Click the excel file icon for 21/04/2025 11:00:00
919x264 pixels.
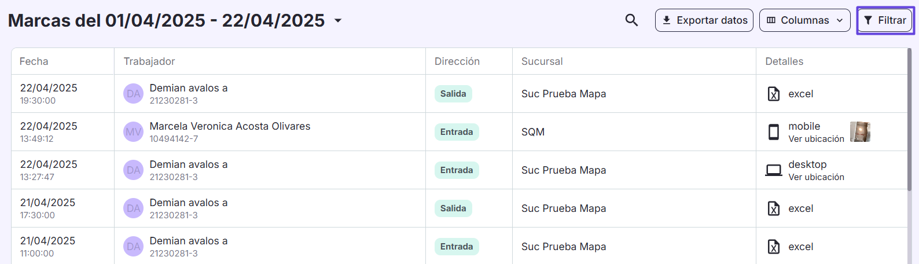(774, 247)
